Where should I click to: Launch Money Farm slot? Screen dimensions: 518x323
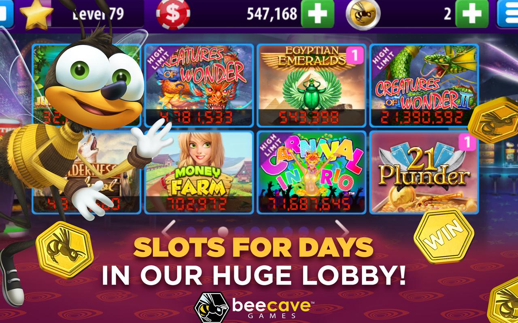pos(199,172)
